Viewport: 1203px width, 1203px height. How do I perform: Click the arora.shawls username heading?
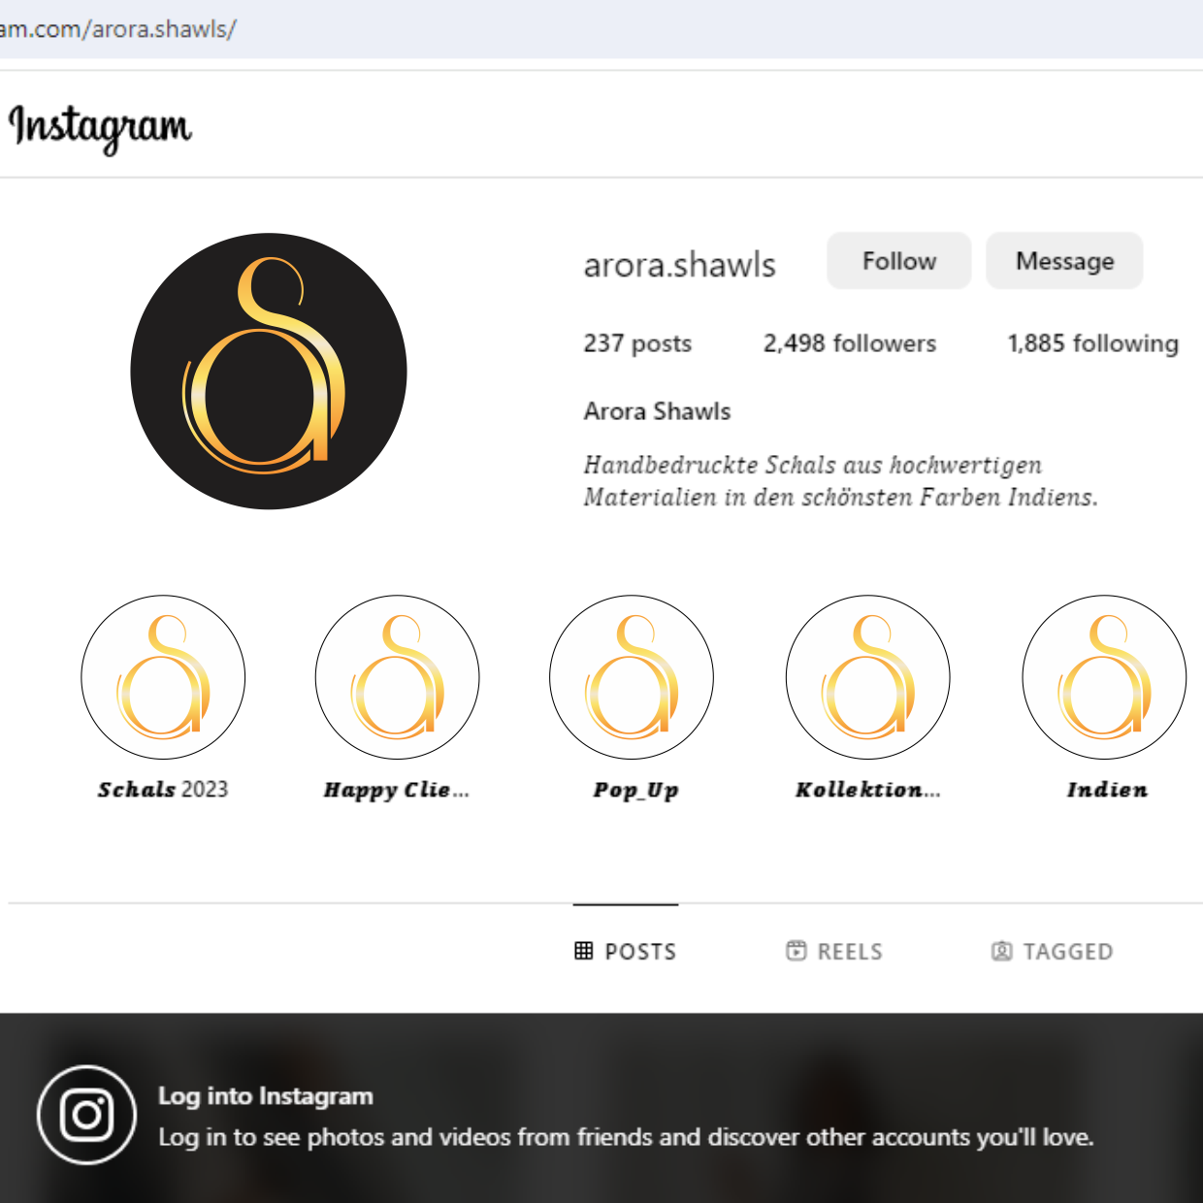point(680,265)
